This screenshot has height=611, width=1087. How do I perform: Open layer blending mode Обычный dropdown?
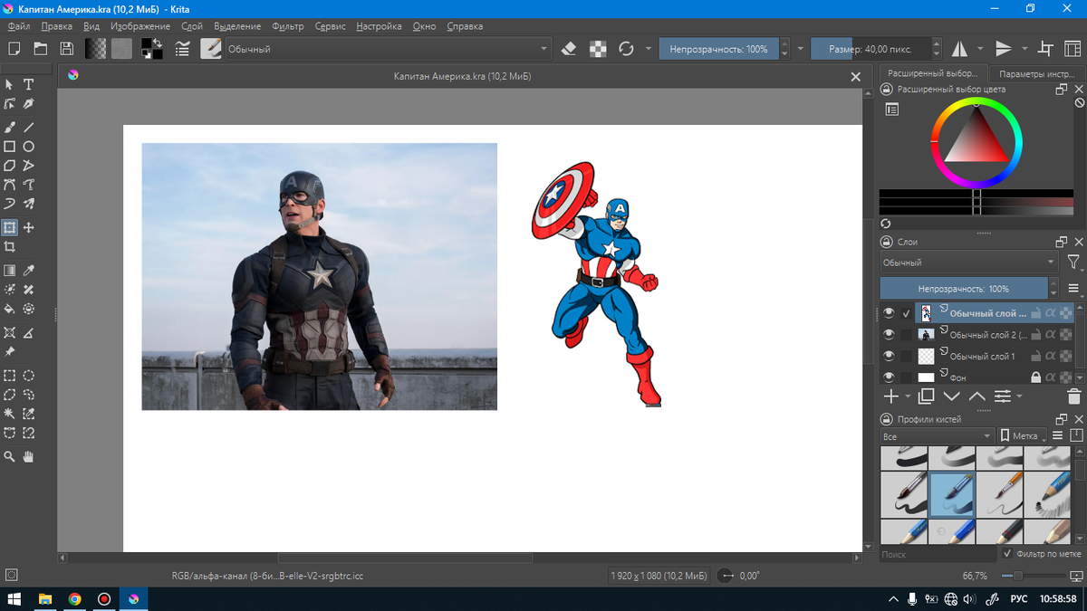click(968, 263)
